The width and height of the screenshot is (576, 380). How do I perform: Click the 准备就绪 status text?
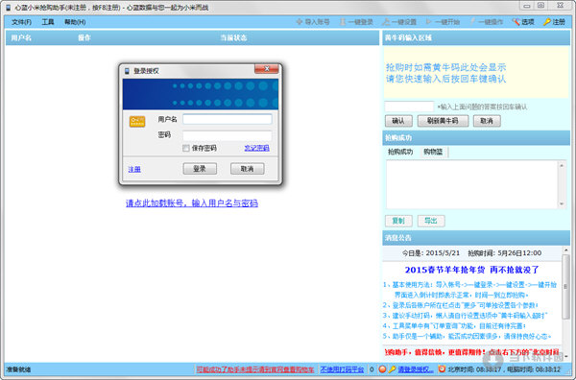pyautogui.click(x=18, y=369)
